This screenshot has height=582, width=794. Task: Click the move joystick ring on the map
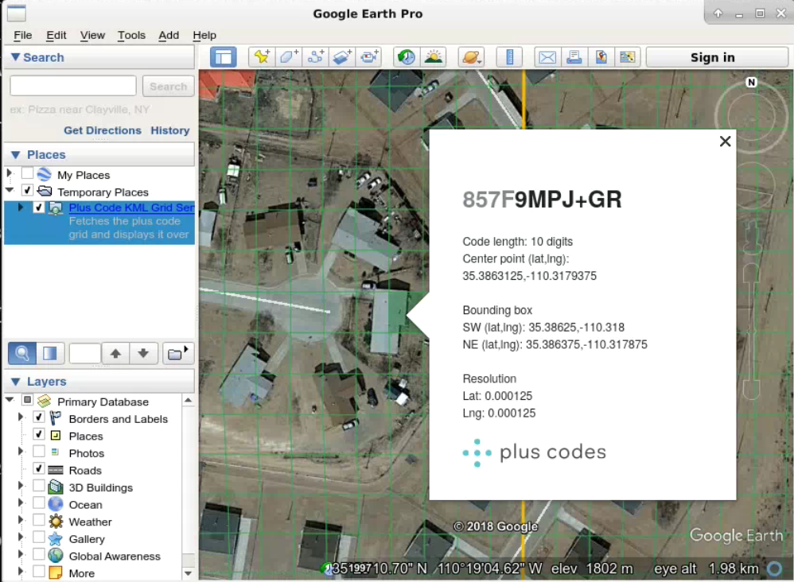pos(752,188)
